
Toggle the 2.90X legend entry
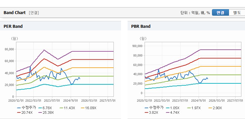point(215,108)
